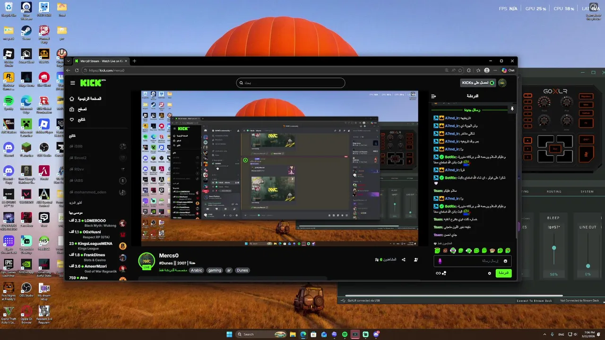Open recommended channel FrankDimes
This screenshot has height=340, width=605.
pos(98,257)
